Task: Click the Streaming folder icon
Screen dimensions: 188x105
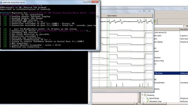Action: 145,95
